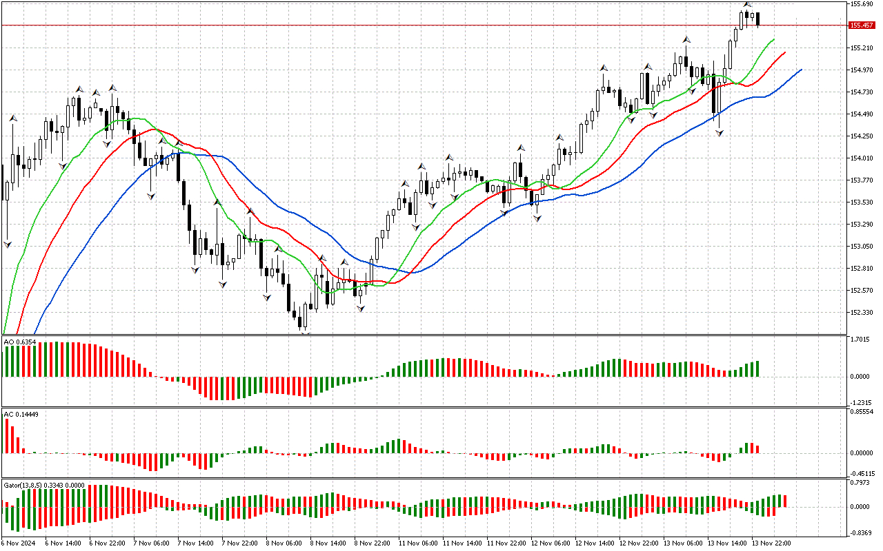Click the 6 Nov 2024 date label
Image resolution: width=883 pixels, height=551 pixels.
tap(19, 543)
